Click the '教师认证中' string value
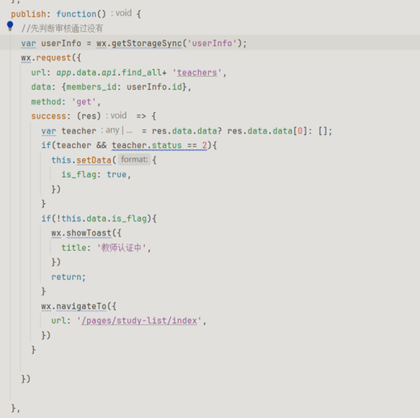420x418 pixels. tap(122, 248)
